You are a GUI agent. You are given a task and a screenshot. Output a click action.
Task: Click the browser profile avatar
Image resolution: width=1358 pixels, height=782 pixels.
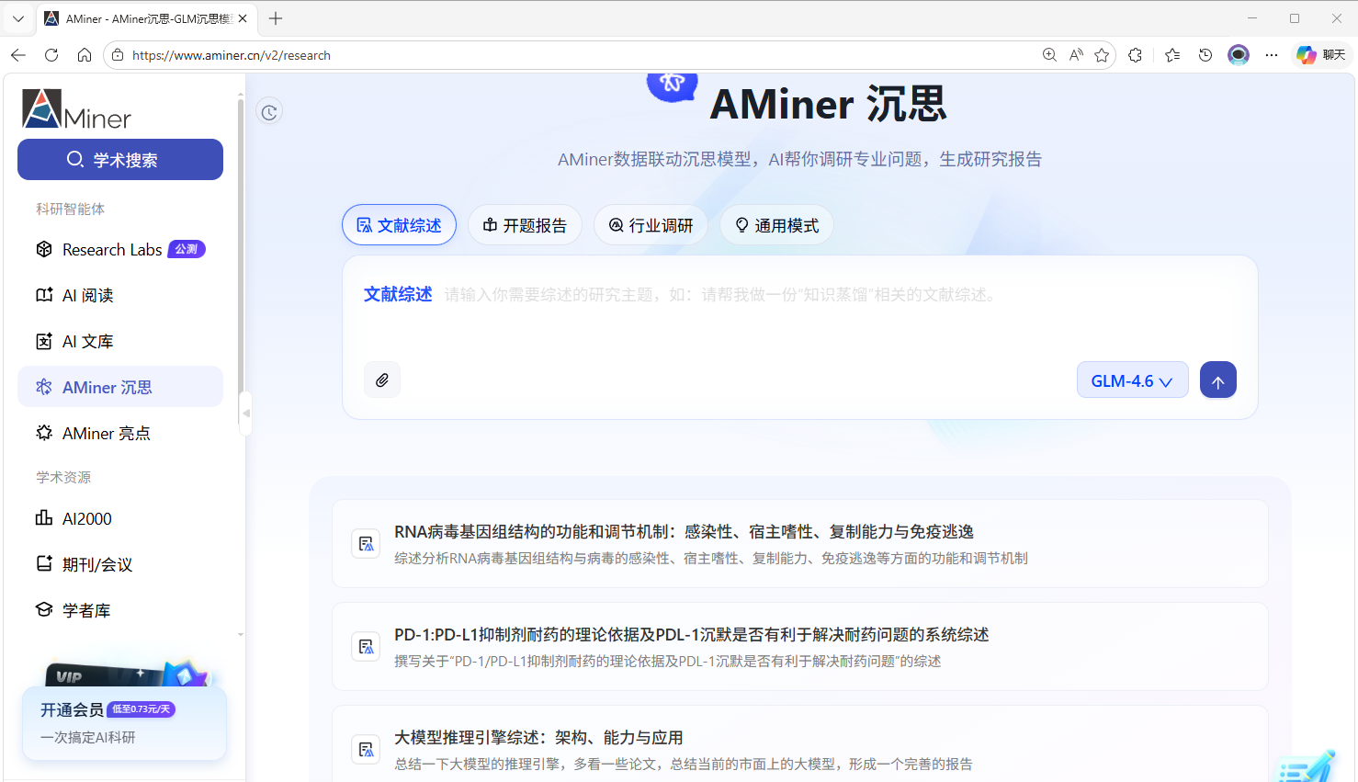coord(1239,55)
